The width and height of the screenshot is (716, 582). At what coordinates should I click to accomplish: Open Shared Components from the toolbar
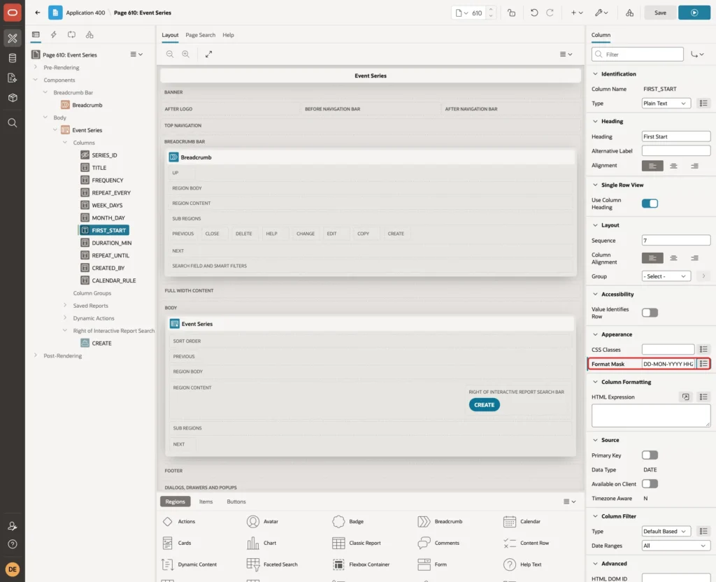click(x=630, y=13)
